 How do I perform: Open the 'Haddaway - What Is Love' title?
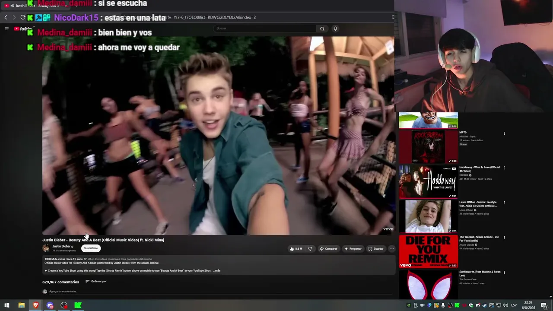(x=479, y=169)
